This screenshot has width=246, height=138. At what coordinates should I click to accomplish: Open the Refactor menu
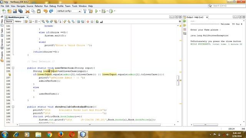[38, 6]
